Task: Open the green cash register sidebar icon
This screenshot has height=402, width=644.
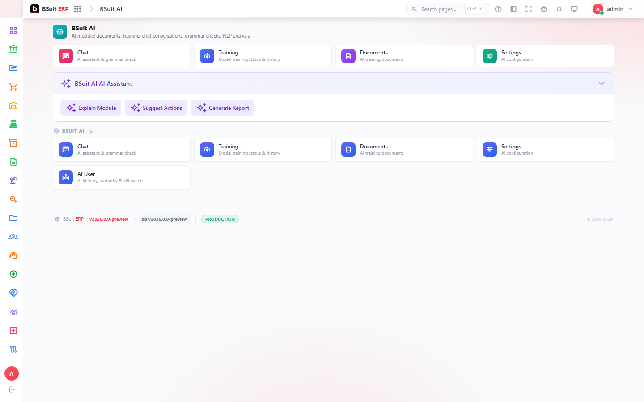Action: tap(13, 124)
